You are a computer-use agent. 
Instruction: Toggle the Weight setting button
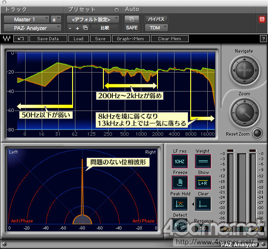203,161
